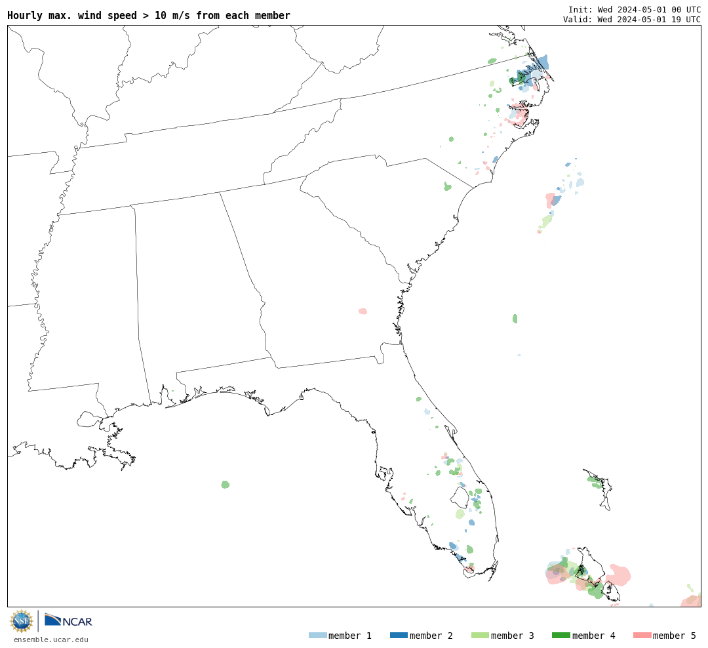Image resolution: width=708 pixels, height=648 pixels.
Task: Click the green wind blob in Gulf of Mexico
Action: click(226, 485)
